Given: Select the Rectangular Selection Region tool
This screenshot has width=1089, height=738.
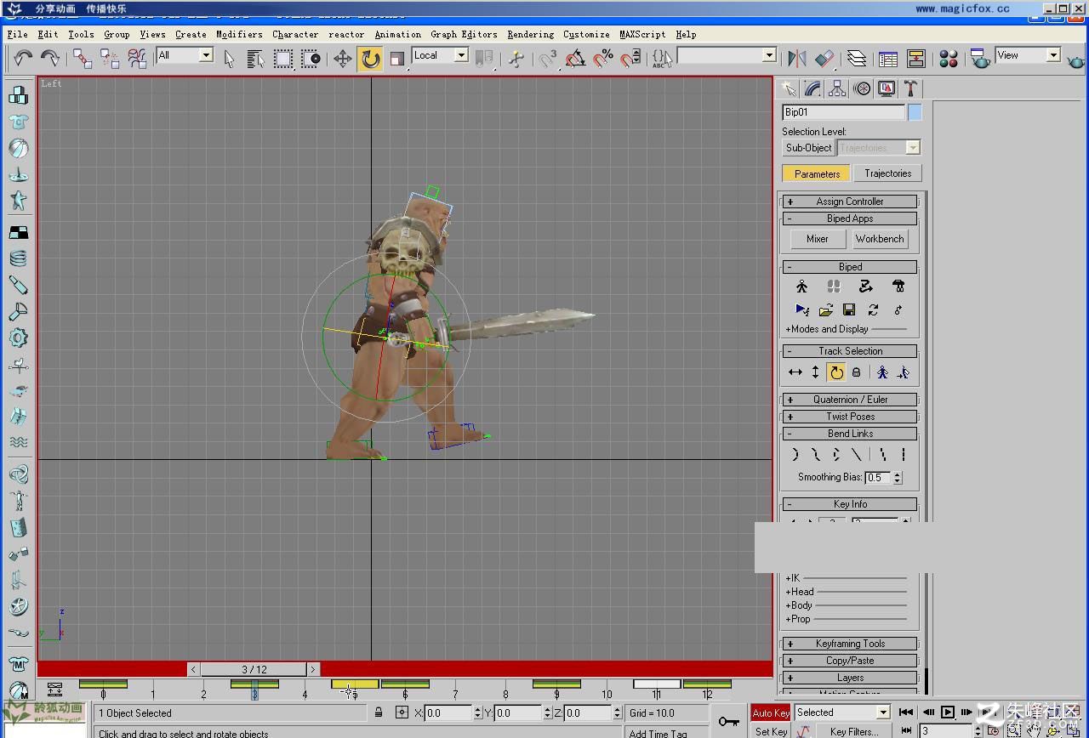Looking at the screenshot, I should coord(283,58).
